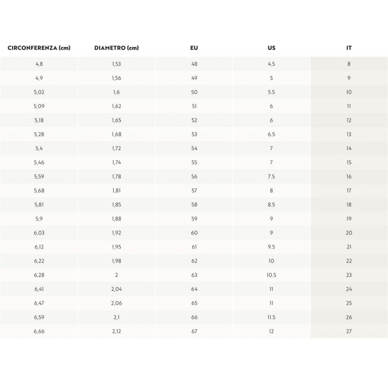Click EU size 58 cell
The image size is (388, 388).
(x=194, y=205)
